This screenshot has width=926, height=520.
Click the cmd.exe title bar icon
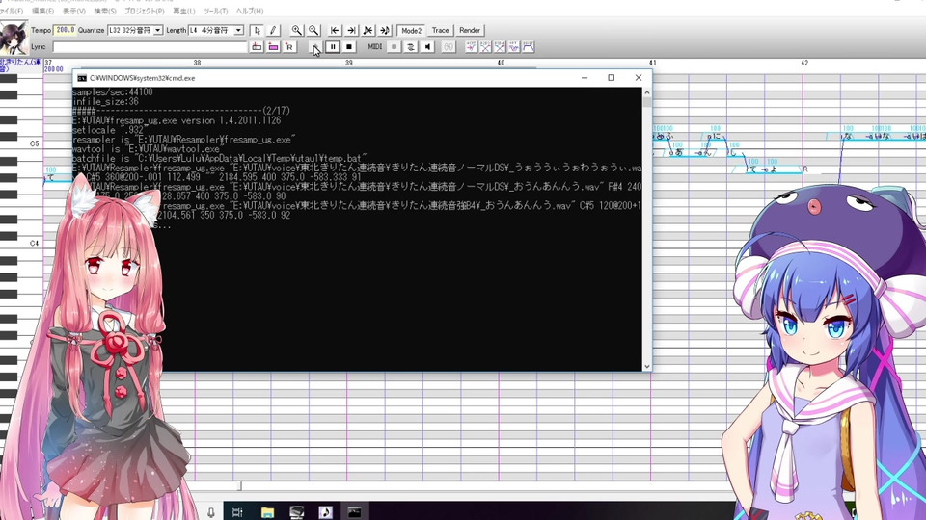click(82, 78)
